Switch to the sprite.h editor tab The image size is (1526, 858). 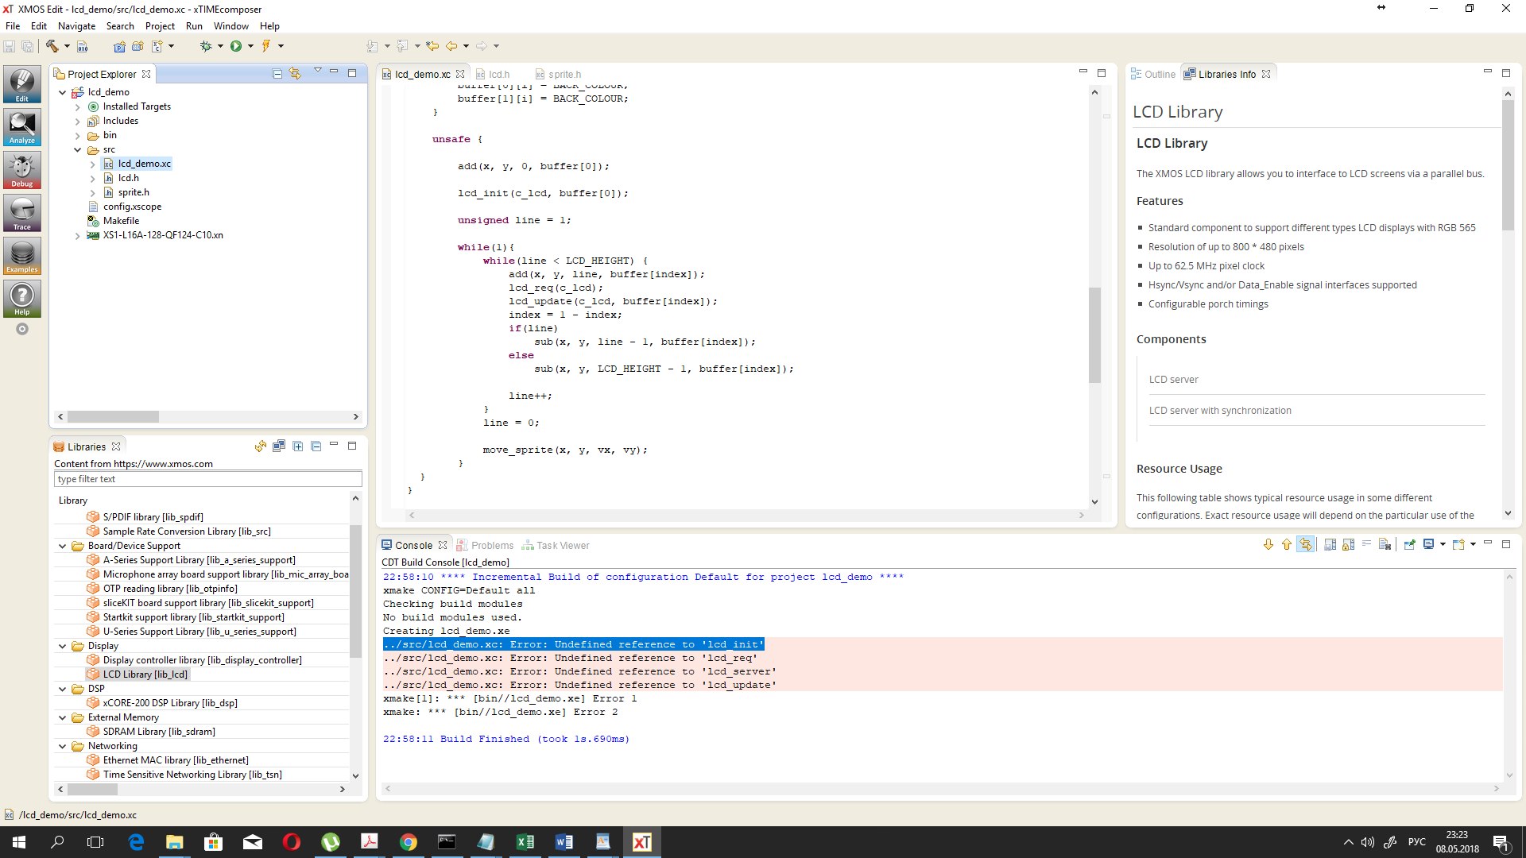point(558,75)
